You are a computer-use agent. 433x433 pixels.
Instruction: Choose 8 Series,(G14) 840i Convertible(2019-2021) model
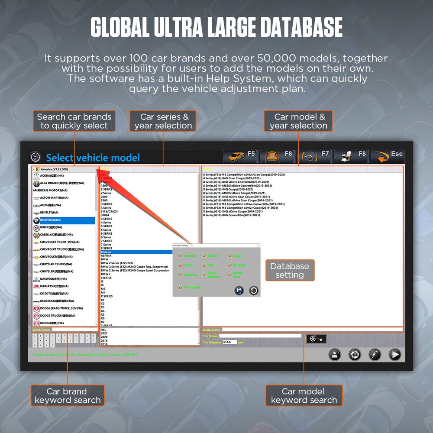coord(231,215)
